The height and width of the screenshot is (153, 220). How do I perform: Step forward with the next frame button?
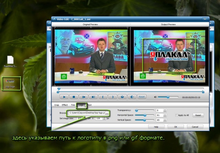(x=84, y=97)
